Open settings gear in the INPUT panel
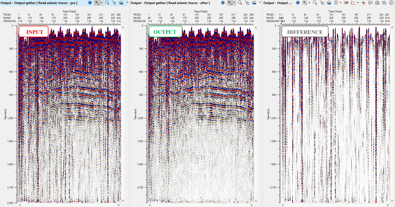 click(x=90, y=3)
